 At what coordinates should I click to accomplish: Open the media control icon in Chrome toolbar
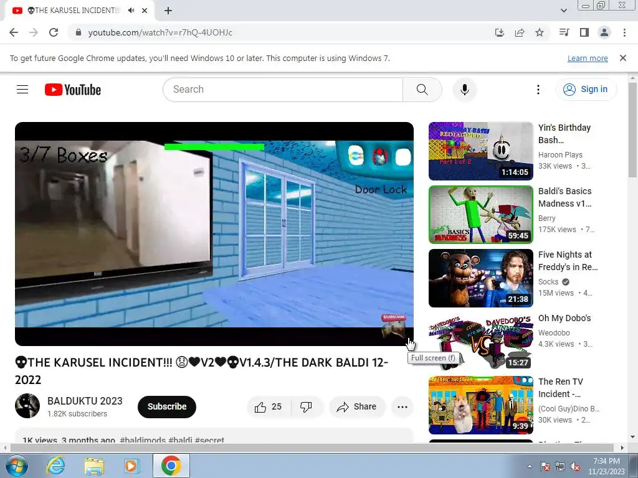point(564,32)
